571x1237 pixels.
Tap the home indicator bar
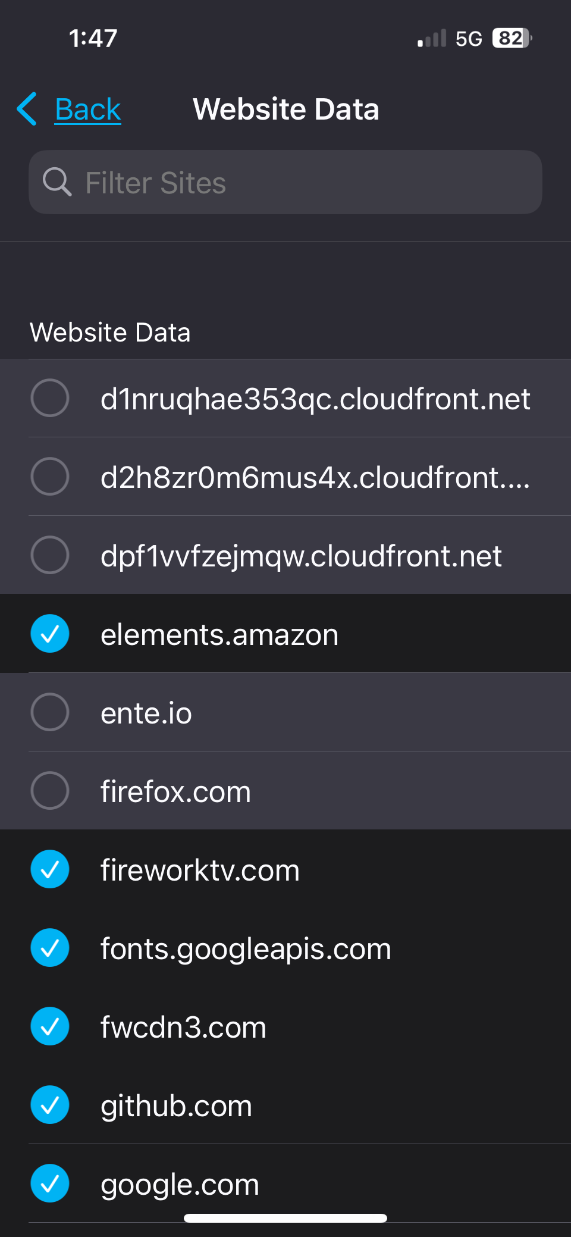(x=285, y=1218)
